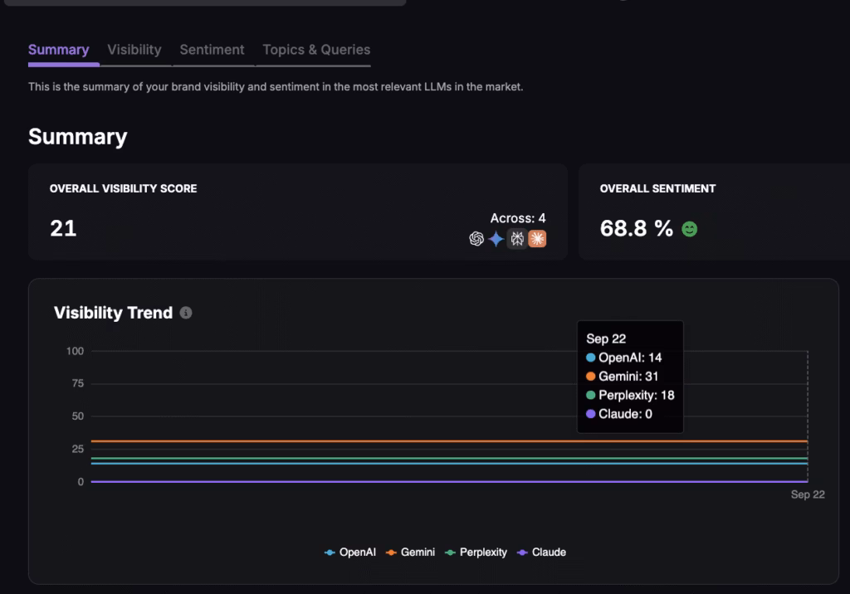Toggle the Claude series in chart legend
The width and height of the screenshot is (850, 594).
[541, 552]
